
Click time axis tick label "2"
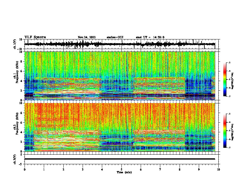pyautogui.click(x=63, y=170)
